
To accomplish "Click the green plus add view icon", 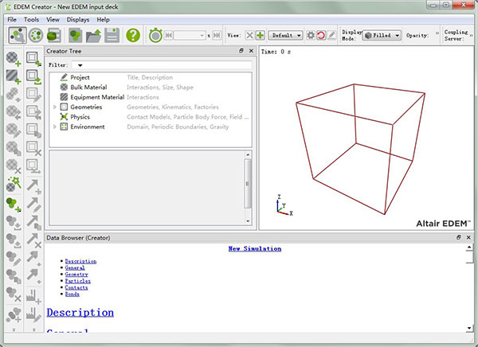I will pos(261,35).
